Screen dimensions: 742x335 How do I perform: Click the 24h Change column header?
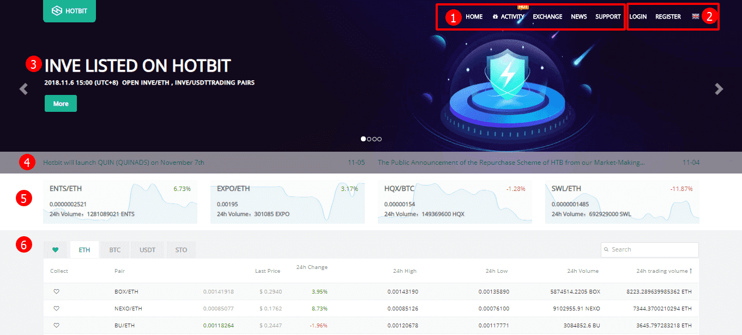pyautogui.click(x=312, y=267)
